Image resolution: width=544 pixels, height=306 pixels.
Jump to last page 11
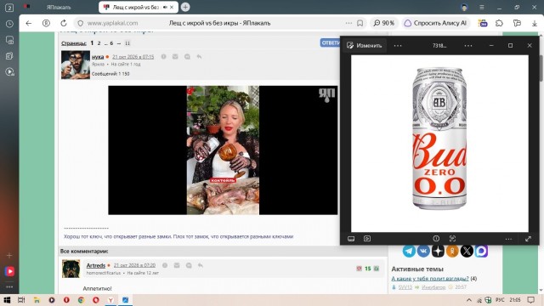click(x=127, y=43)
